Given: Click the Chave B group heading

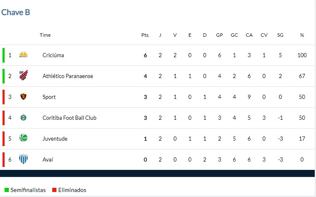Looking at the screenshot, I should coord(16,12).
